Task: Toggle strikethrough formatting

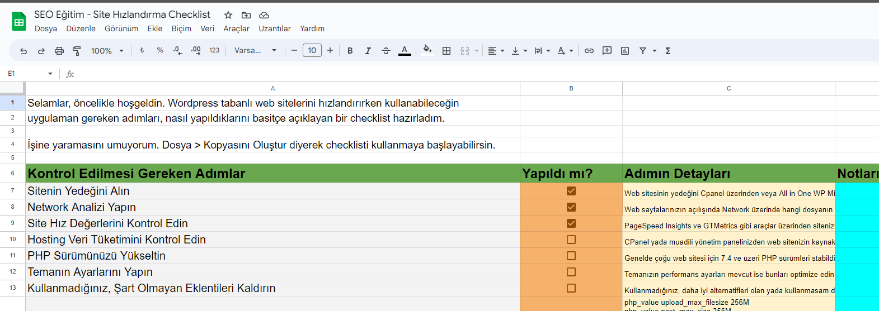Action: pyautogui.click(x=386, y=51)
